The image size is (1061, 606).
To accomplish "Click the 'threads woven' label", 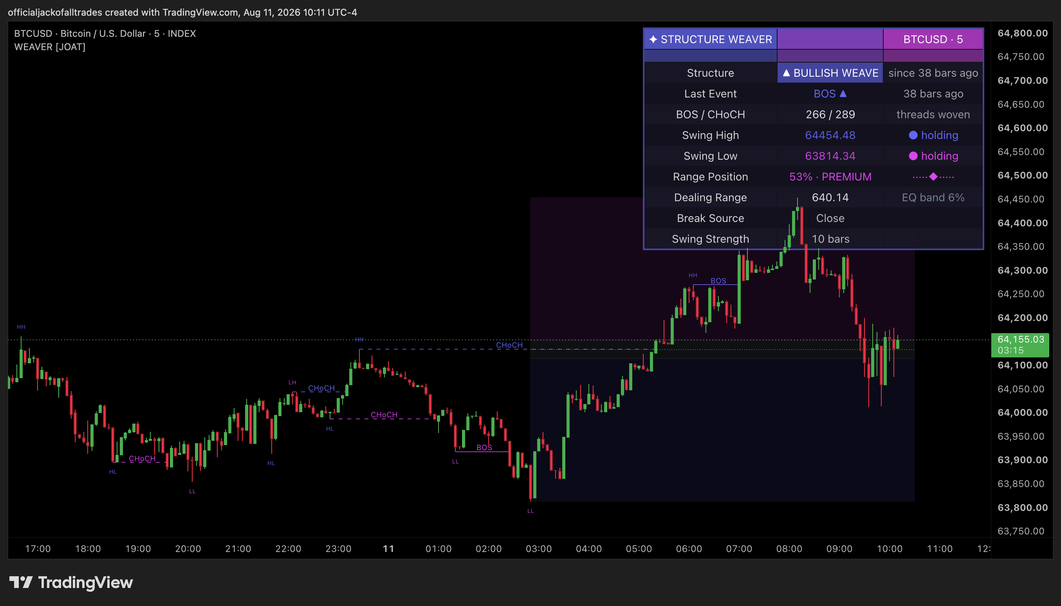I will click(933, 114).
